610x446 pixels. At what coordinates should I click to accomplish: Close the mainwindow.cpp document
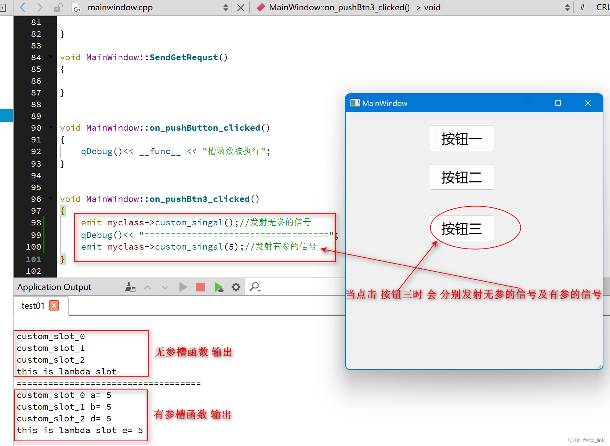click(241, 8)
